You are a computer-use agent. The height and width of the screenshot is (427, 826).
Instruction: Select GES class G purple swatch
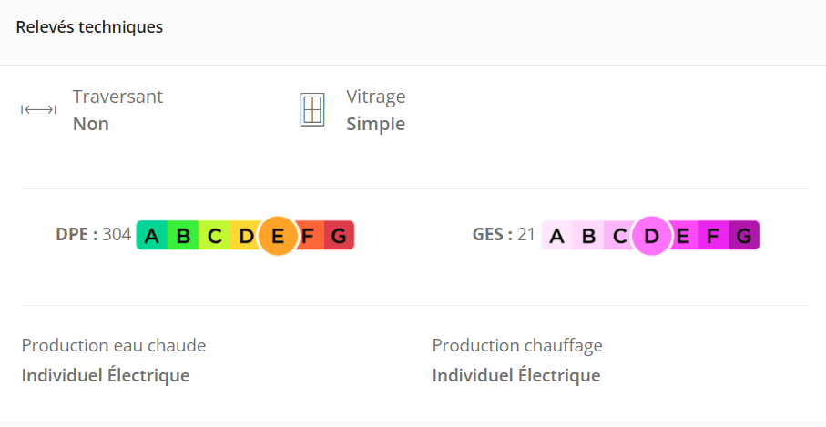click(744, 237)
